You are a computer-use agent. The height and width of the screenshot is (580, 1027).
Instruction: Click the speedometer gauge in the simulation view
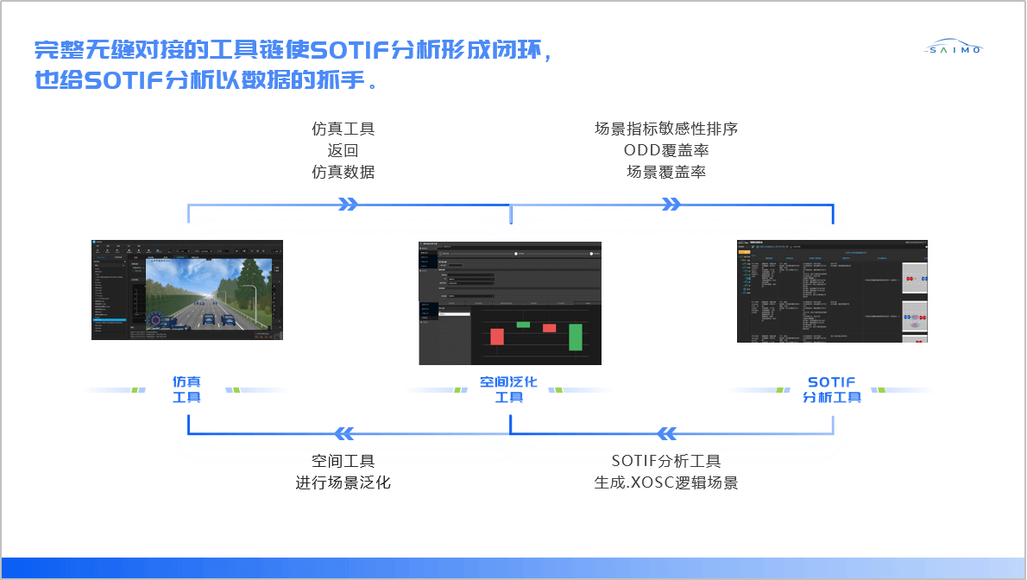[156, 321]
